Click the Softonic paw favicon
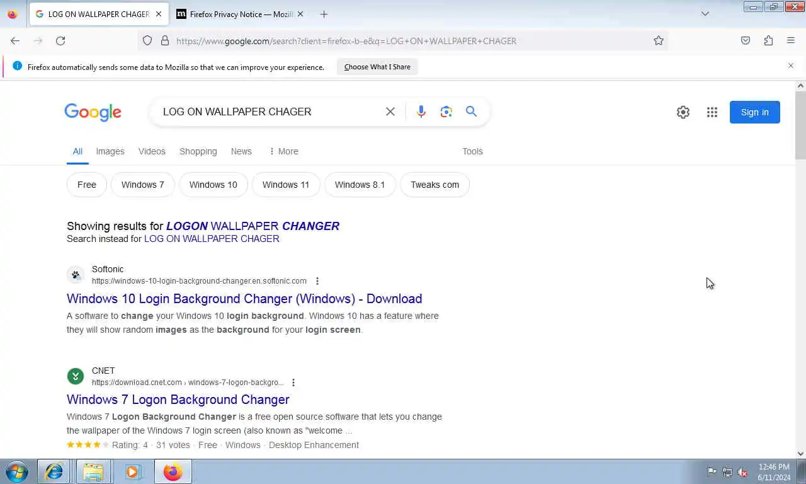 [x=76, y=275]
